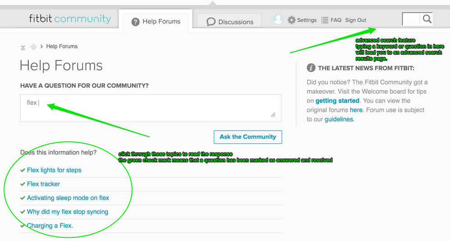
Task: Click the magnifying glass search icon
Action: click(x=427, y=19)
